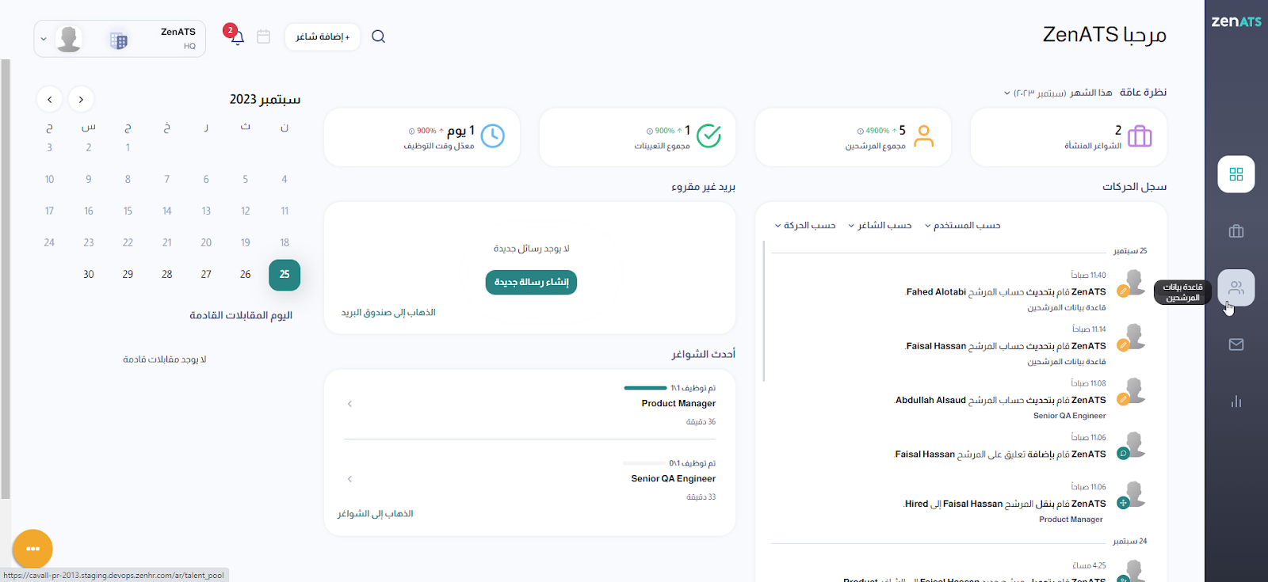Follow the 'الذهاب إلى صندوق البريد' link
Screen dimensions: 1268x582
point(388,313)
